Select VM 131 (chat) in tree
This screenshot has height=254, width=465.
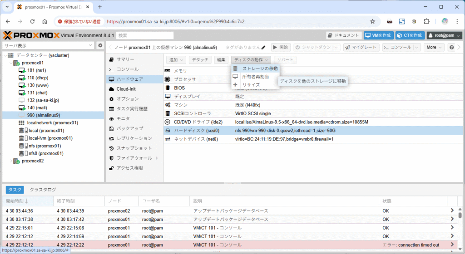pos(37,93)
